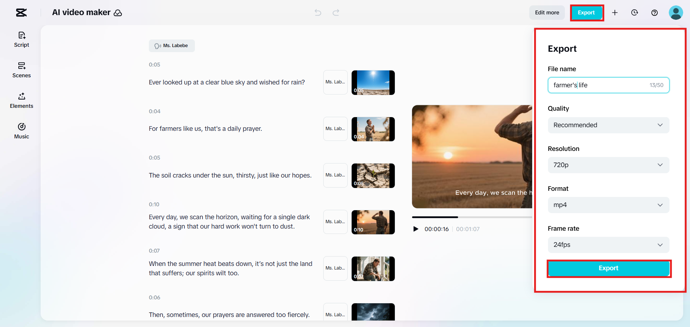
Task: Click Edit more in the top bar
Action: [x=547, y=13]
